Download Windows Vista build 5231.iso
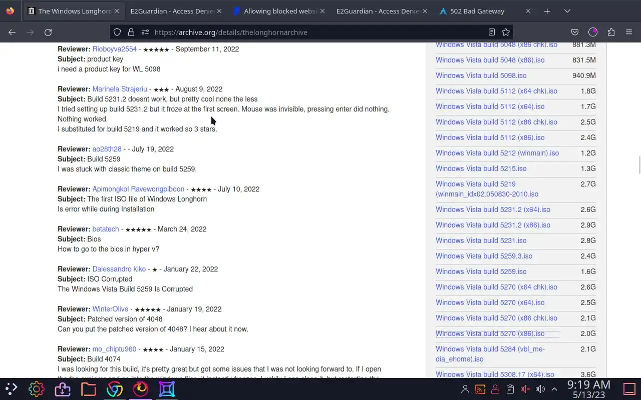641x400 pixels. 481,240
